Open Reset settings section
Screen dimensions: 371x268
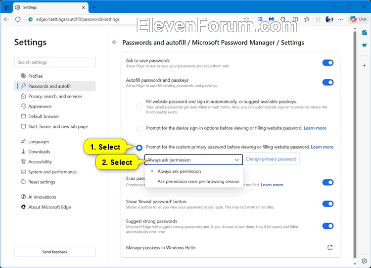click(x=55, y=182)
